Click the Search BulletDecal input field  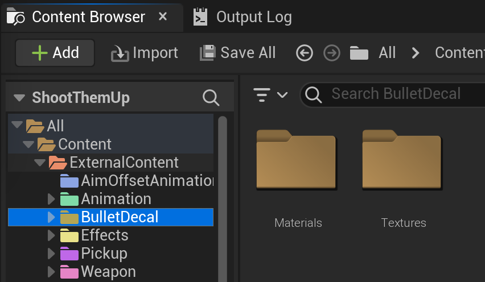coord(393,94)
